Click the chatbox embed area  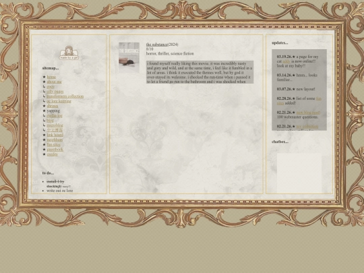click(299, 173)
